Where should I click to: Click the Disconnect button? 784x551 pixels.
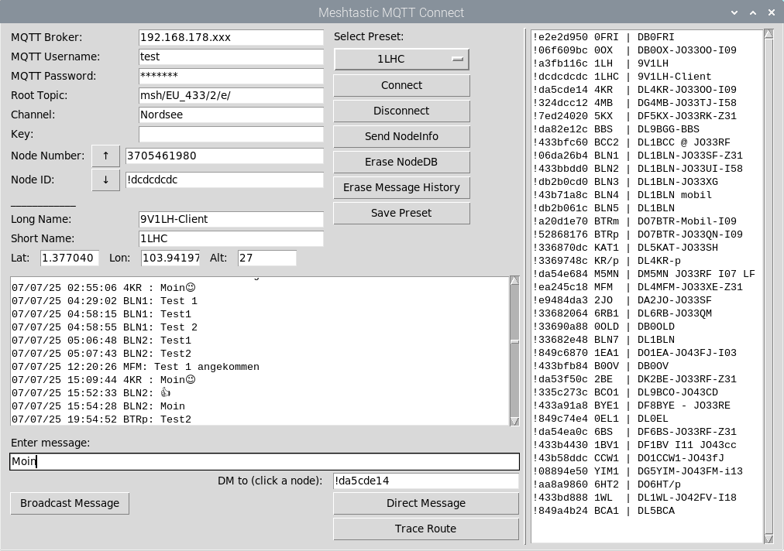(x=401, y=111)
